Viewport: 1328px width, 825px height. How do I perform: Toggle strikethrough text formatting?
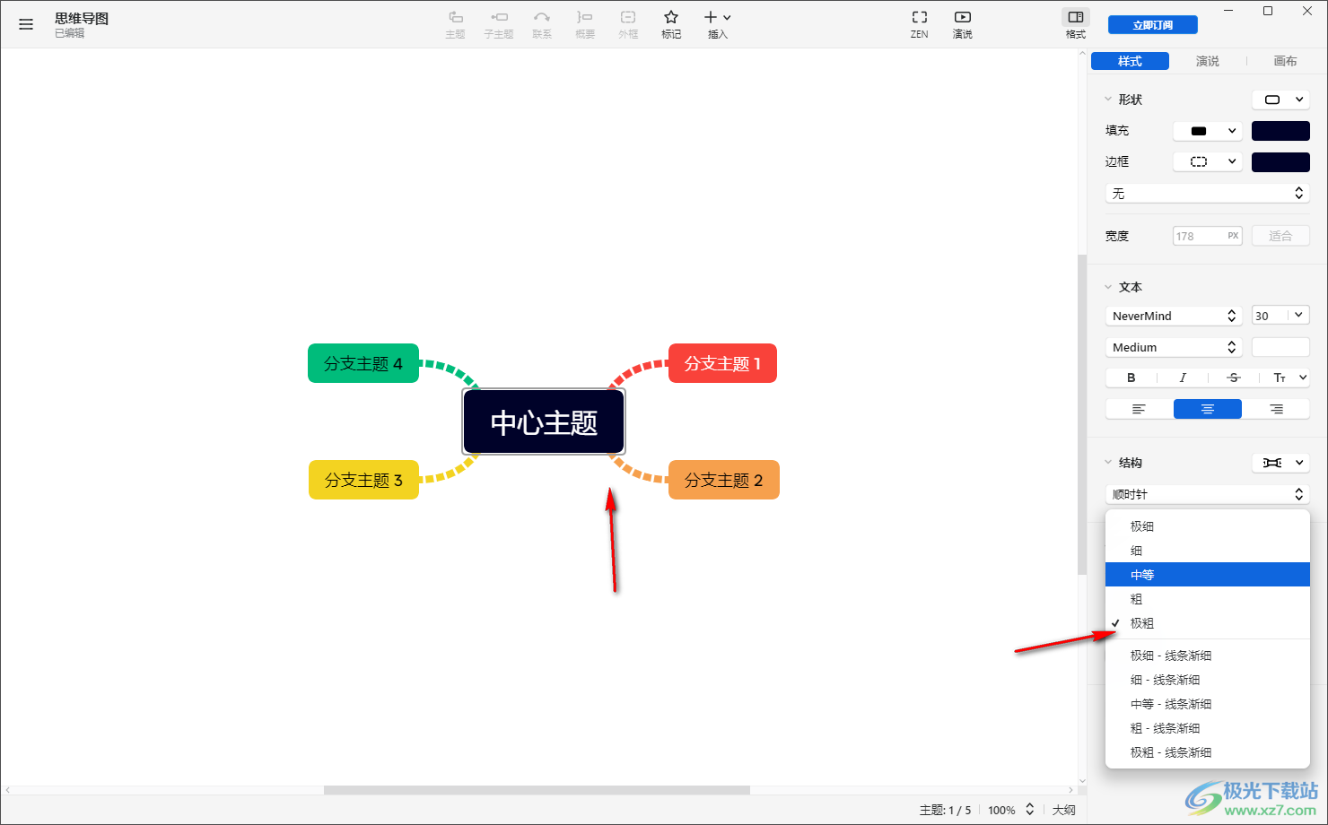click(1234, 378)
